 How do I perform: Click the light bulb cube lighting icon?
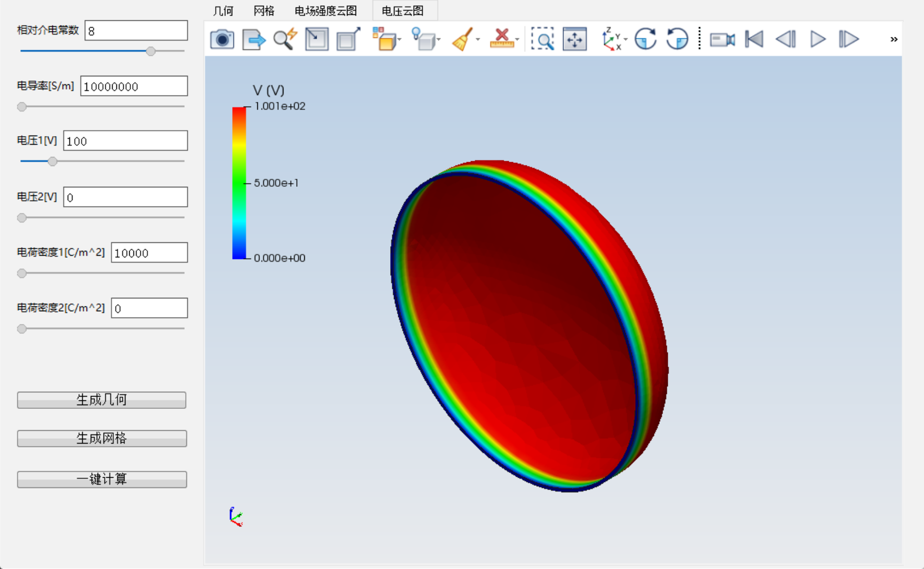tap(423, 39)
